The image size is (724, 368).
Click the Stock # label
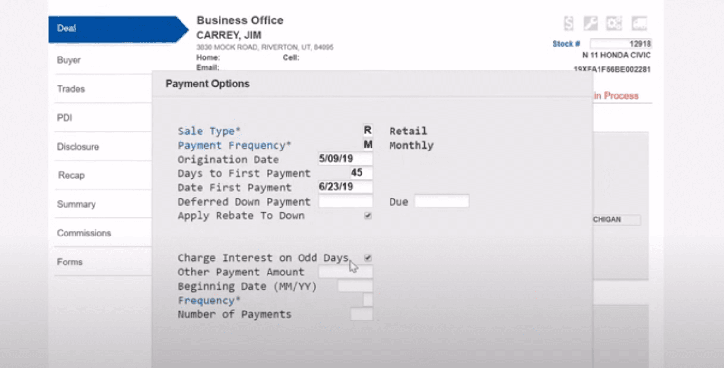(x=565, y=44)
